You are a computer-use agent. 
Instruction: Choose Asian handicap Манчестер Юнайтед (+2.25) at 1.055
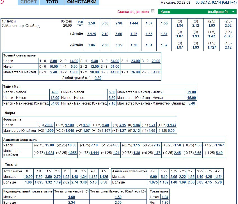pos(72,153)
